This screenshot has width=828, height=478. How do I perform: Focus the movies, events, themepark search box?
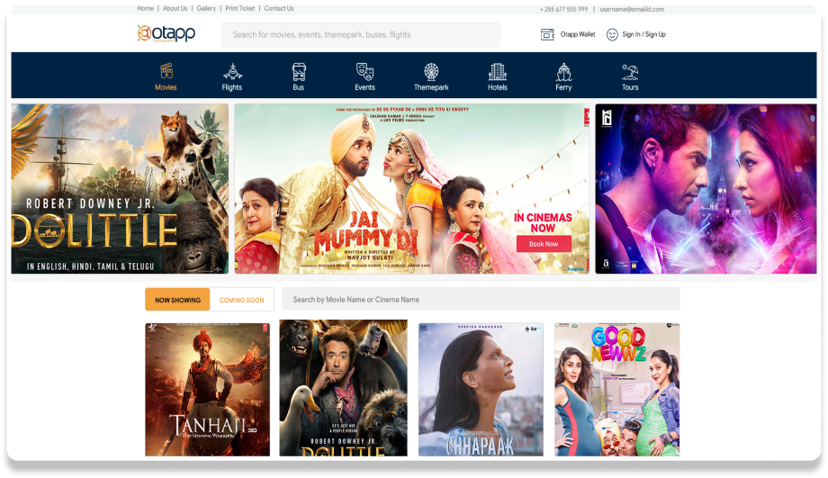(x=361, y=34)
